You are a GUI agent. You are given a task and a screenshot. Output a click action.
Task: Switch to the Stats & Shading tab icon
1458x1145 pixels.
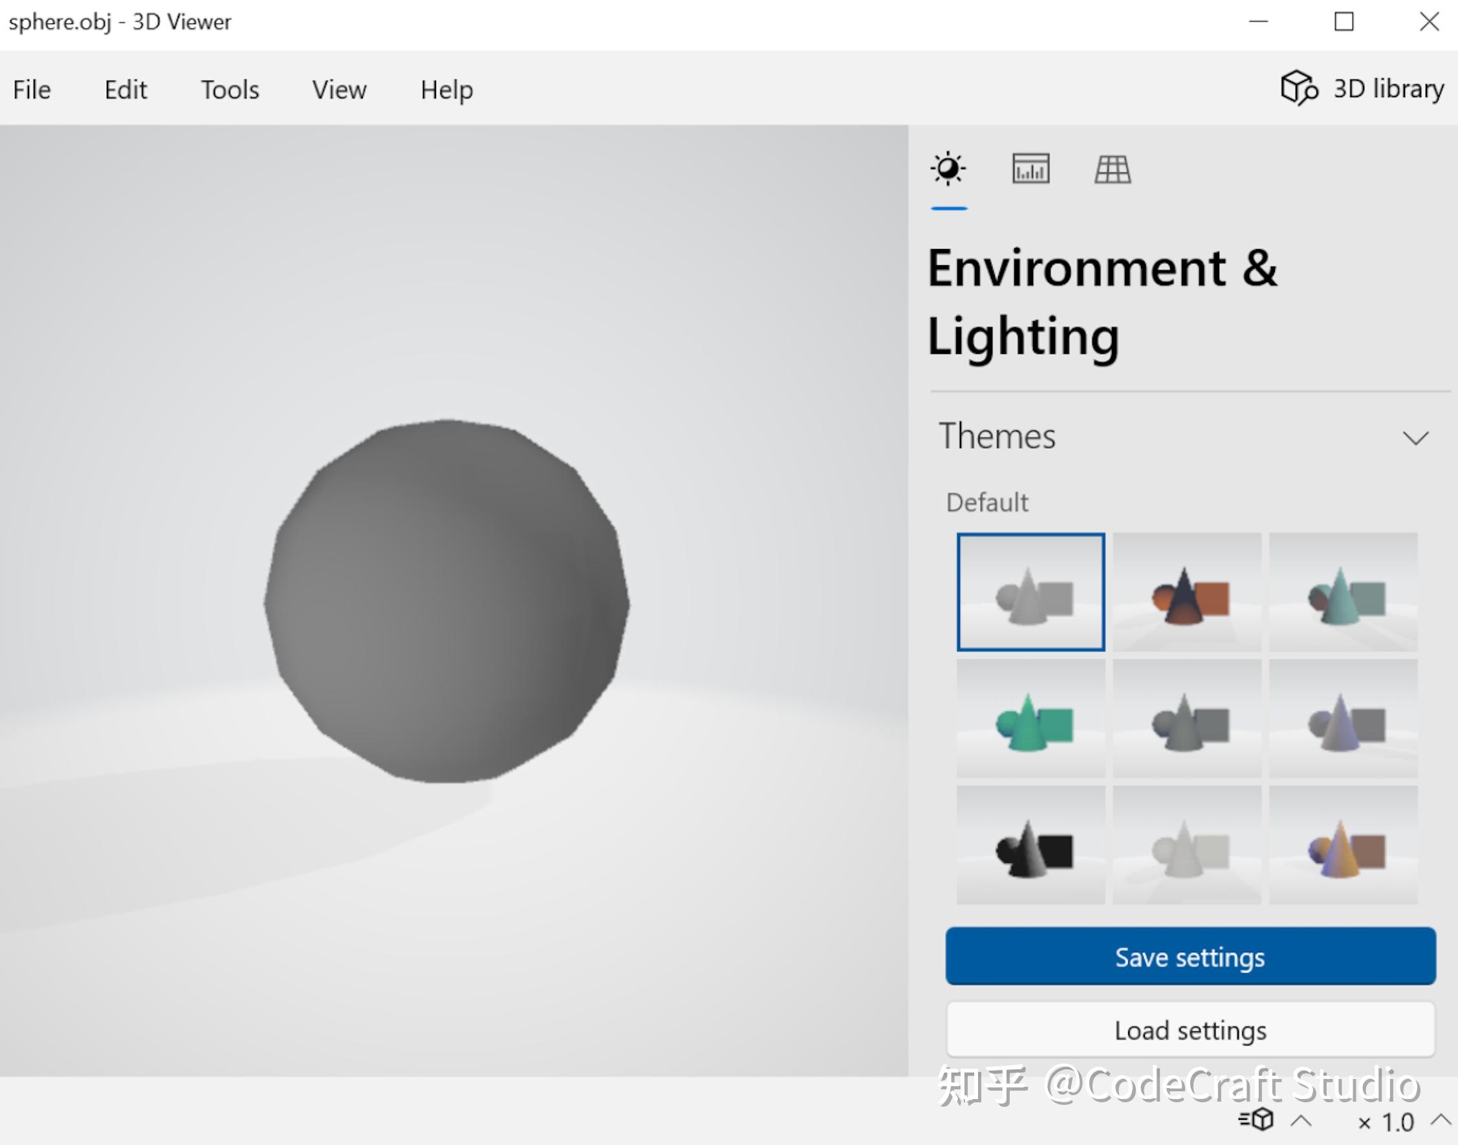coord(1030,169)
